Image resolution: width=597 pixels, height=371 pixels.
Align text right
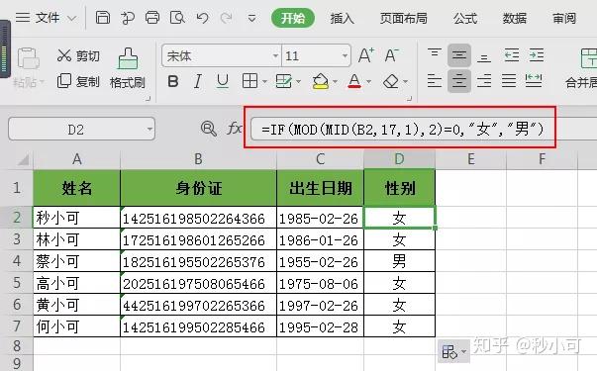[x=483, y=81]
